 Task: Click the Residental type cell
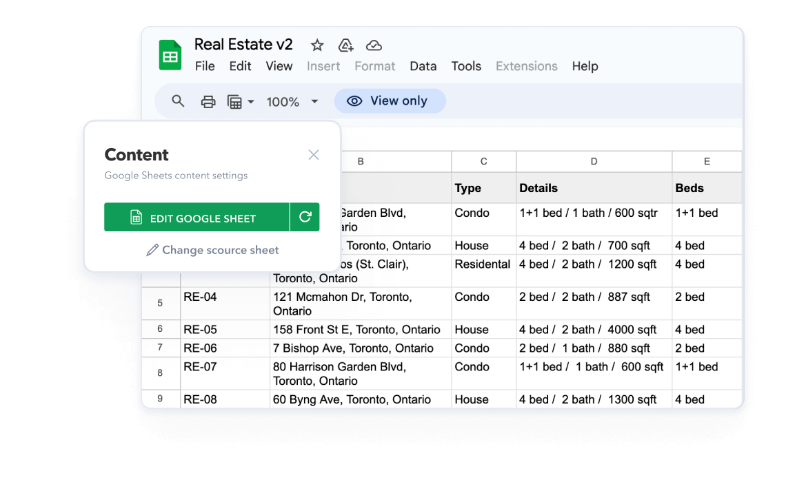(x=484, y=271)
